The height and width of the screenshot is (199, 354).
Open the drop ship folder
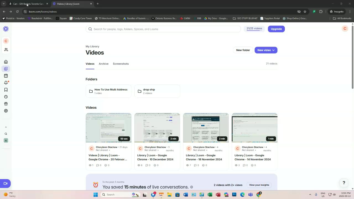(x=157, y=91)
